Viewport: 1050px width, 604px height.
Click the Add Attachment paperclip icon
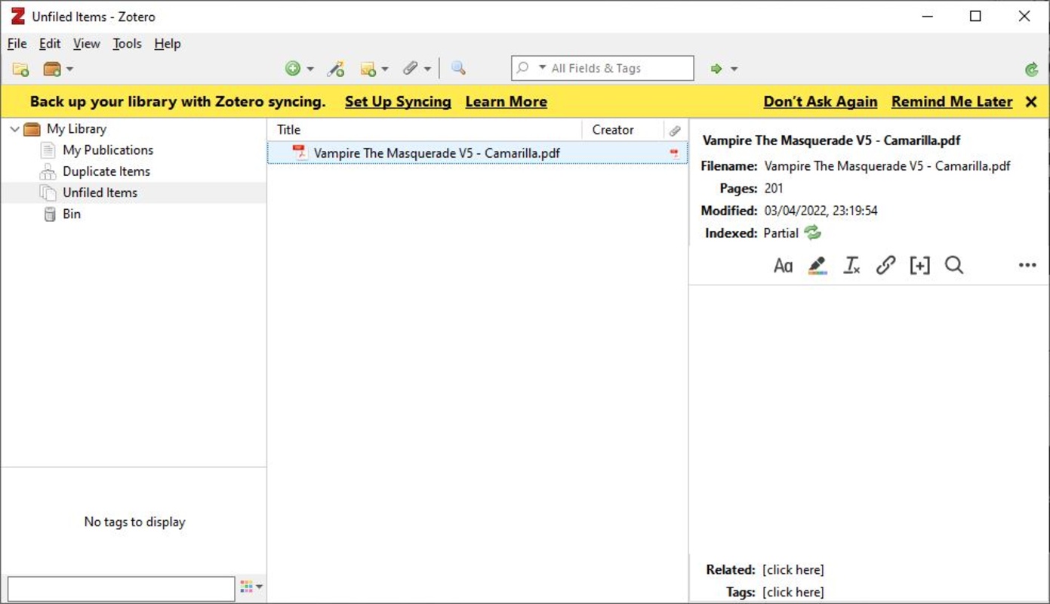[x=410, y=69]
